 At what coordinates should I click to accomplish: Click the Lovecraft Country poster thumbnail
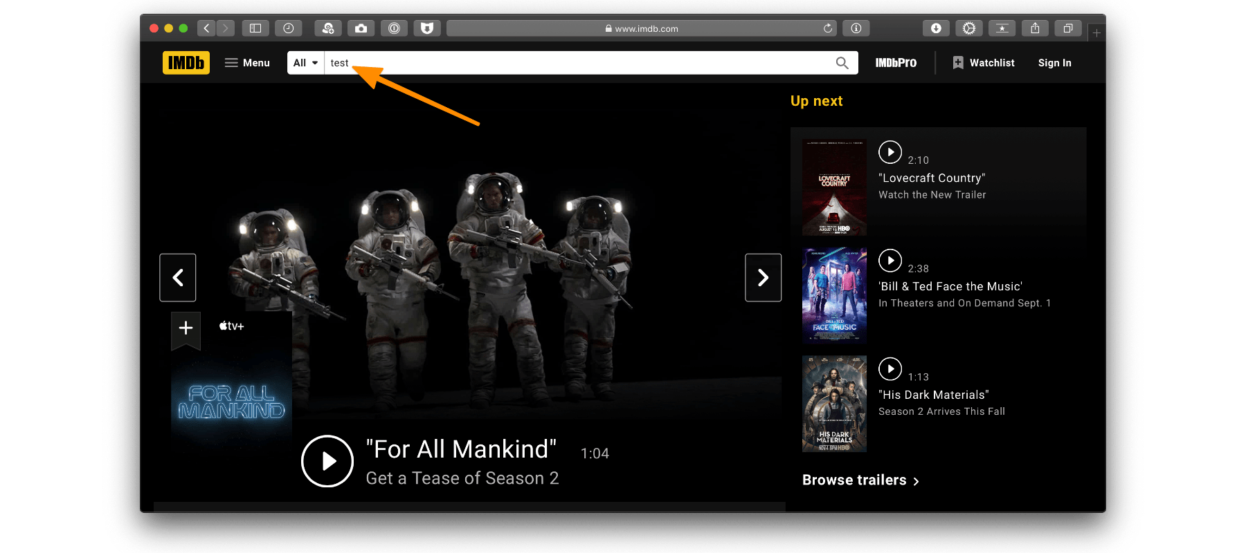click(x=834, y=187)
